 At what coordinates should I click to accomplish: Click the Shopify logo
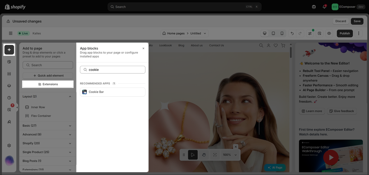tap(15, 7)
